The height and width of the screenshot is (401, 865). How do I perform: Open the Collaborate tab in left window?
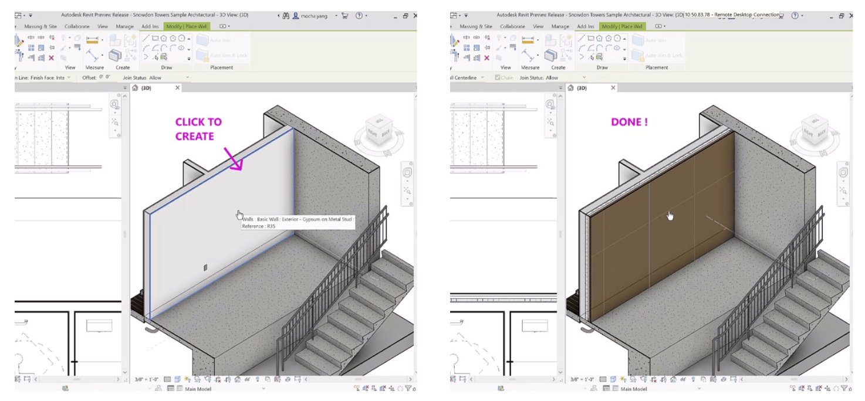77,26
